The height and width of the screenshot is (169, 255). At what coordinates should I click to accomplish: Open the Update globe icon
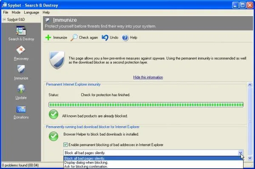(21, 89)
